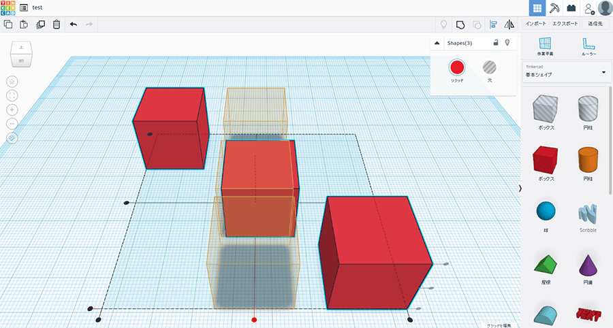
Task: Switch to orthographic/perspective view toggle
Action: pyautogui.click(x=12, y=138)
